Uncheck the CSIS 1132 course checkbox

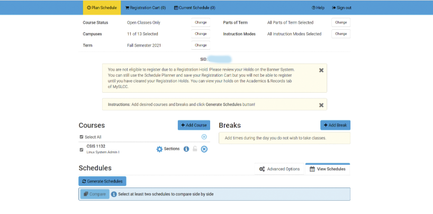(x=81, y=149)
